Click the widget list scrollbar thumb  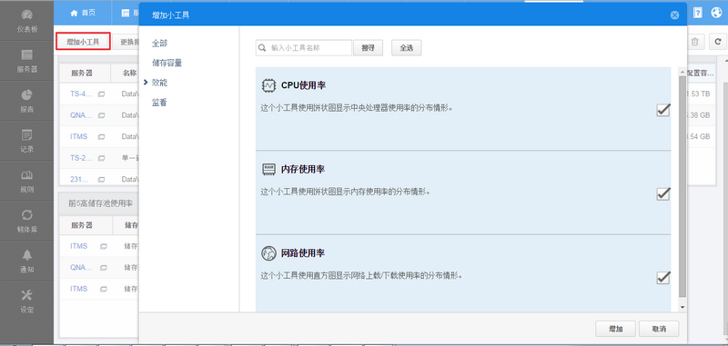pos(682,187)
